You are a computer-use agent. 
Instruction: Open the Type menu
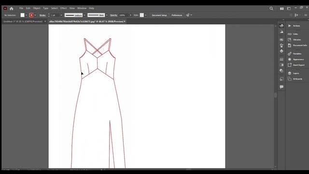pos(45,8)
